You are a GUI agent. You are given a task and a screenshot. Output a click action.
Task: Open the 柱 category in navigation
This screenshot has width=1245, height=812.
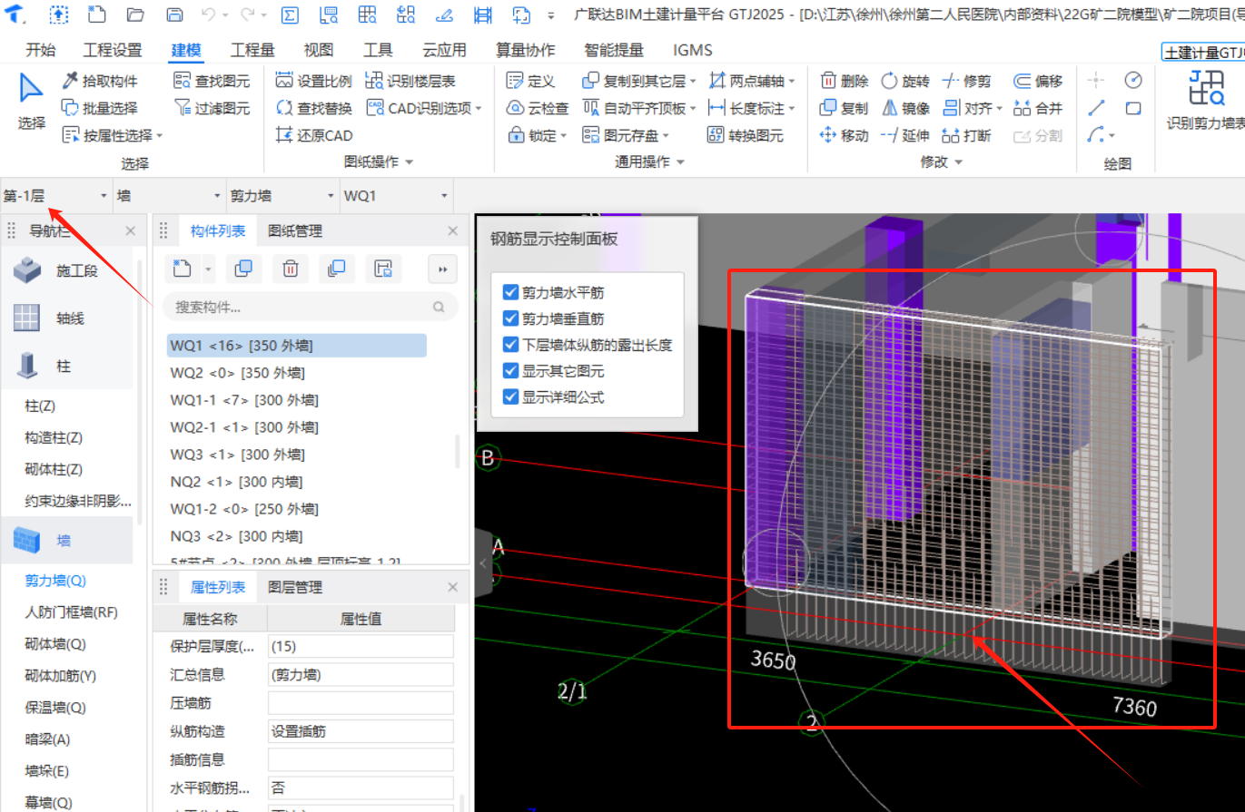click(x=66, y=367)
